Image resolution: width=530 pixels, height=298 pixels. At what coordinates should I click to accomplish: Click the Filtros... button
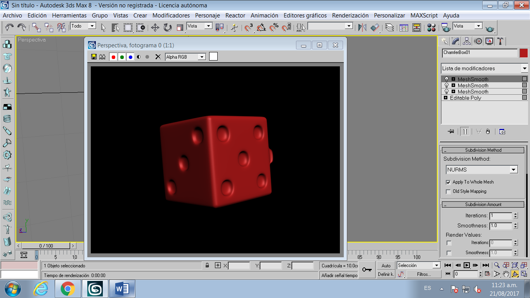click(x=424, y=274)
